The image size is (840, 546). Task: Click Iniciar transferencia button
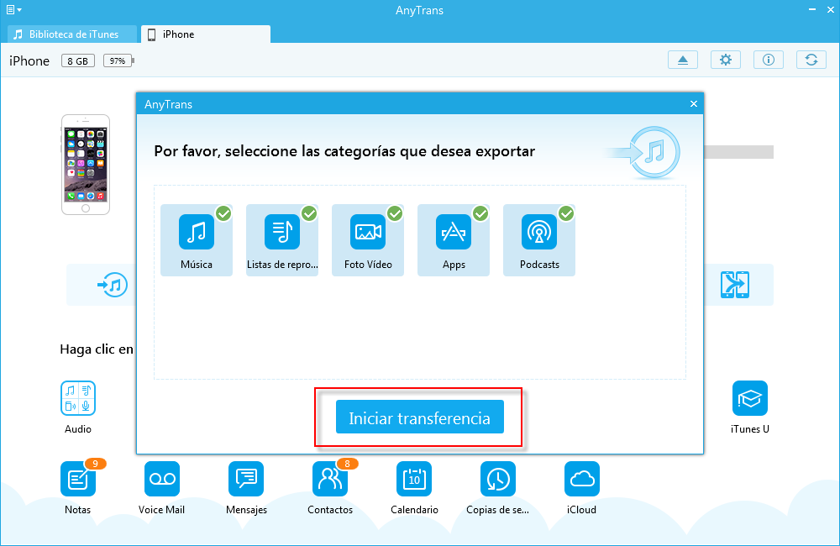(x=419, y=417)
